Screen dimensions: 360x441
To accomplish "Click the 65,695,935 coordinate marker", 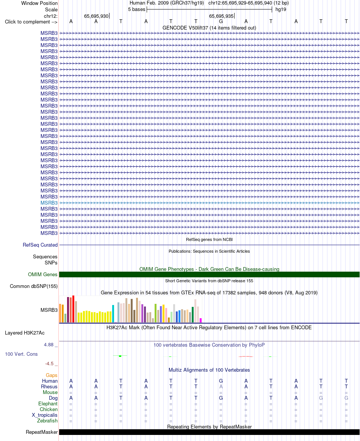I will pos(221,16).
